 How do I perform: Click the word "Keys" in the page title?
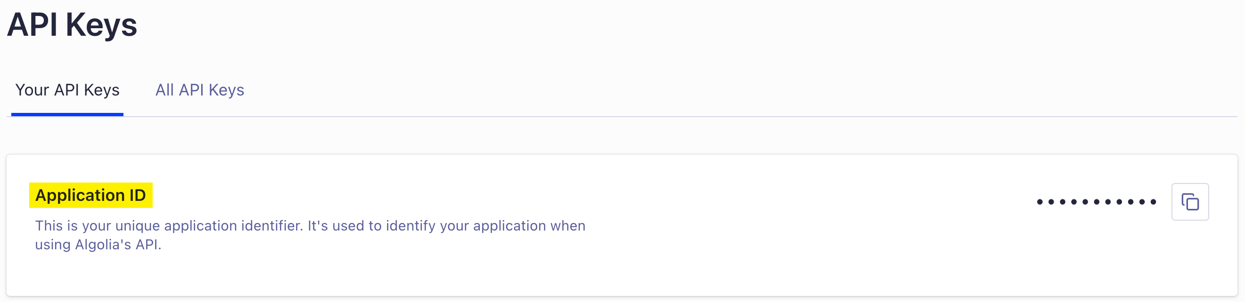click(101, 25)
